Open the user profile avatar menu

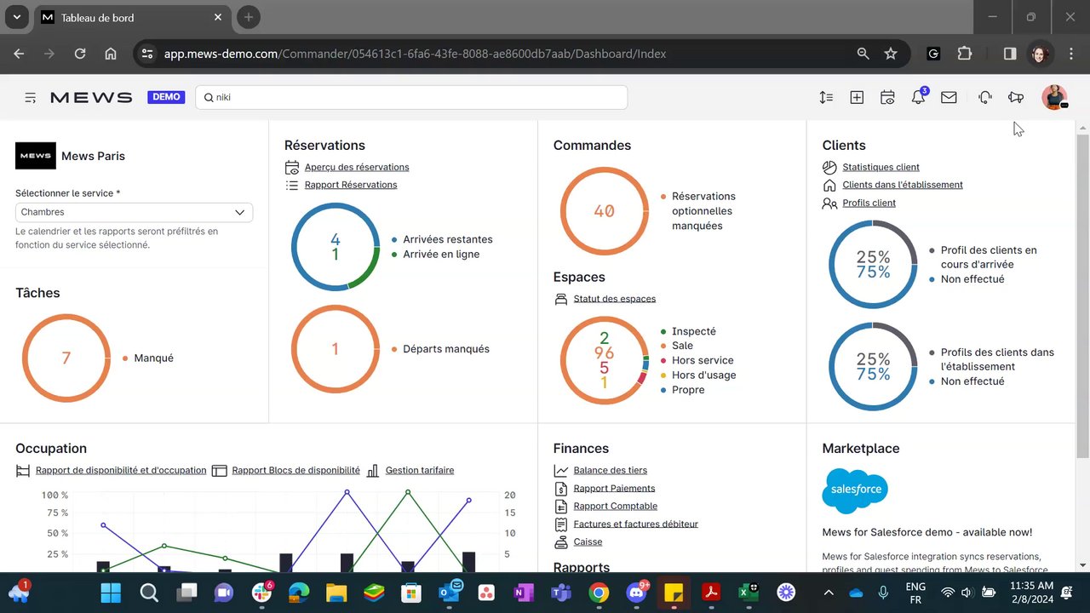click(1054, 97)
